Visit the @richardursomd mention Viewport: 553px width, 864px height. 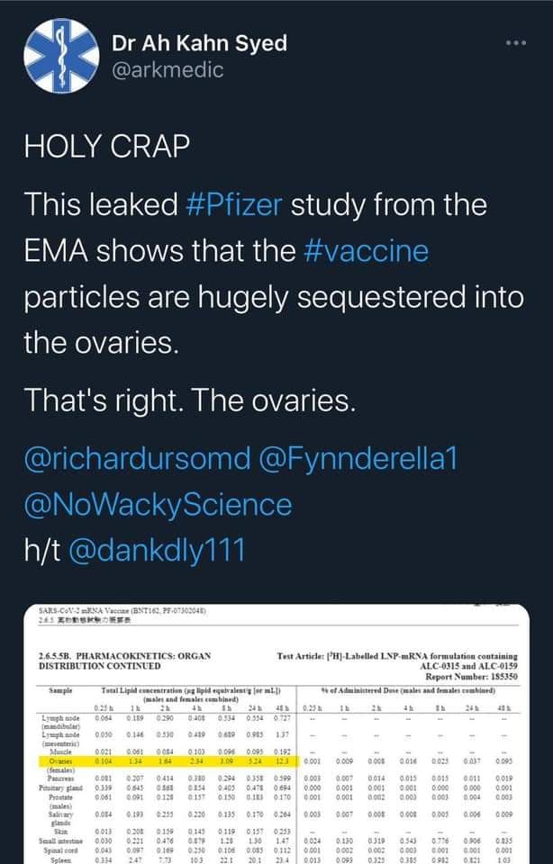(x=125, y=458)
